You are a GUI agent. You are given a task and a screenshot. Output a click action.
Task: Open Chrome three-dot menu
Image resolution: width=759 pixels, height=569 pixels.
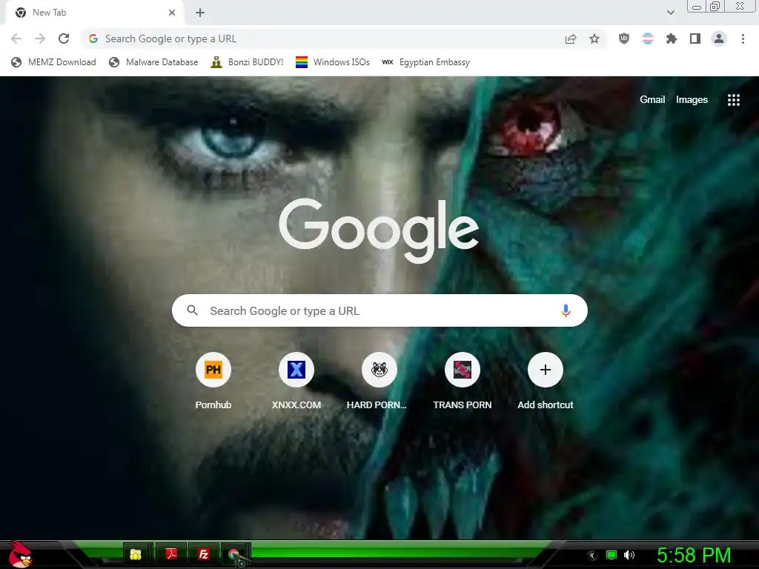click(x=743, y=39)
